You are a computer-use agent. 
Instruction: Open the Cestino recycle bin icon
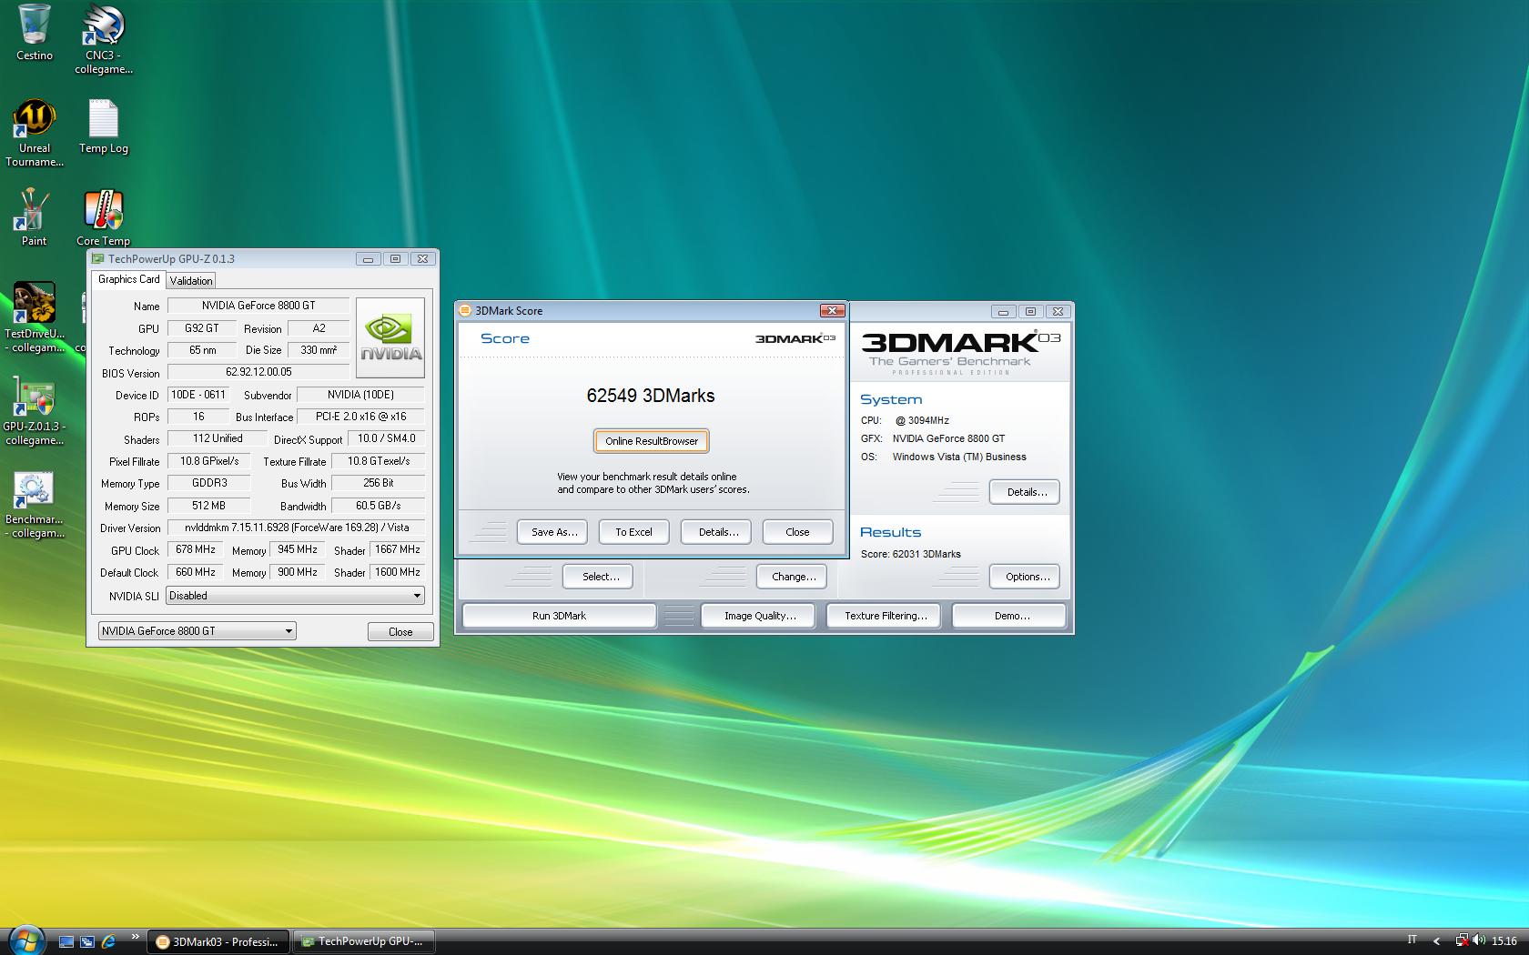(35, 33)
